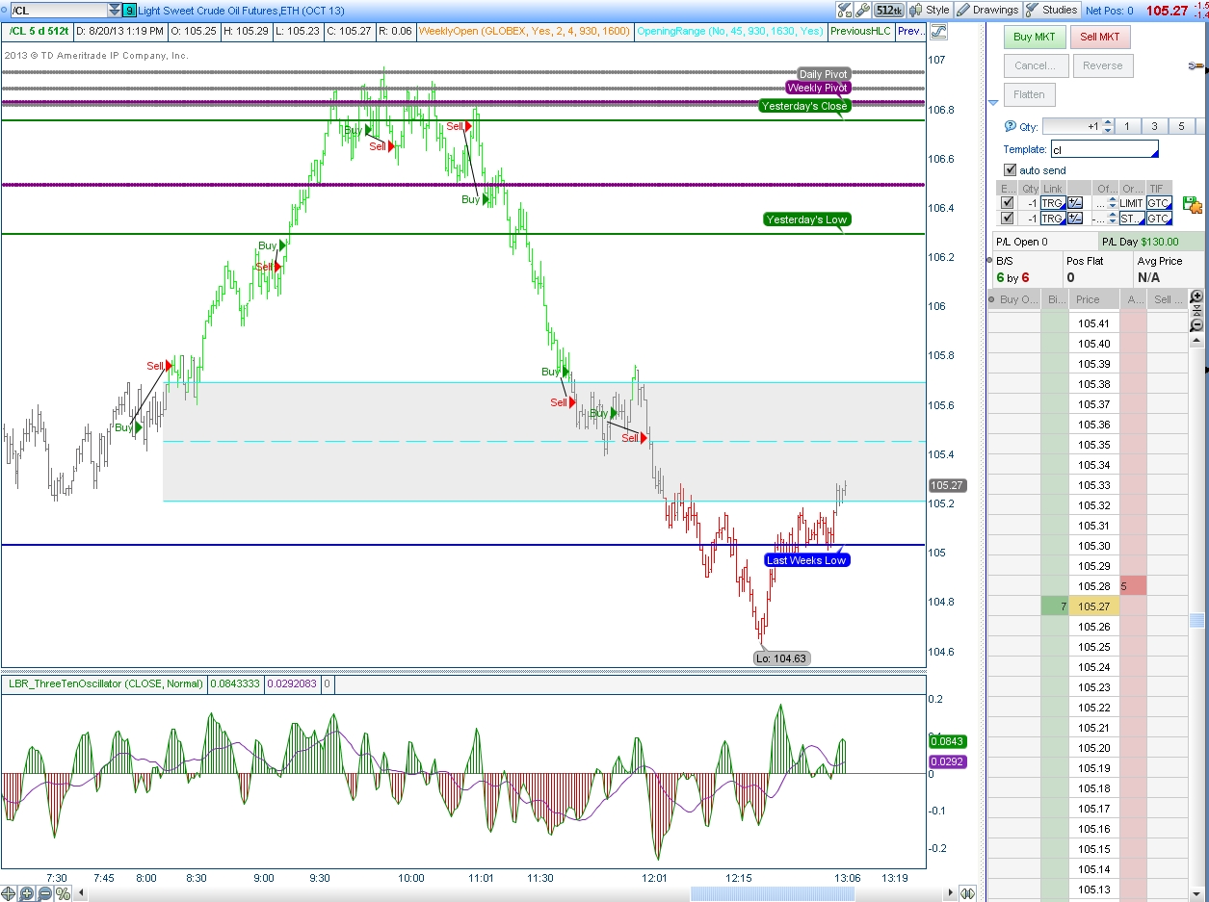1209x902 pixels.
Task: Adjust the Qty stepper arrows
Action: pos(1108,126)
